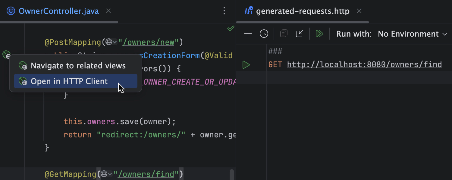Click the endpoint gutter icon beside processCreationForm

(6, 55)
